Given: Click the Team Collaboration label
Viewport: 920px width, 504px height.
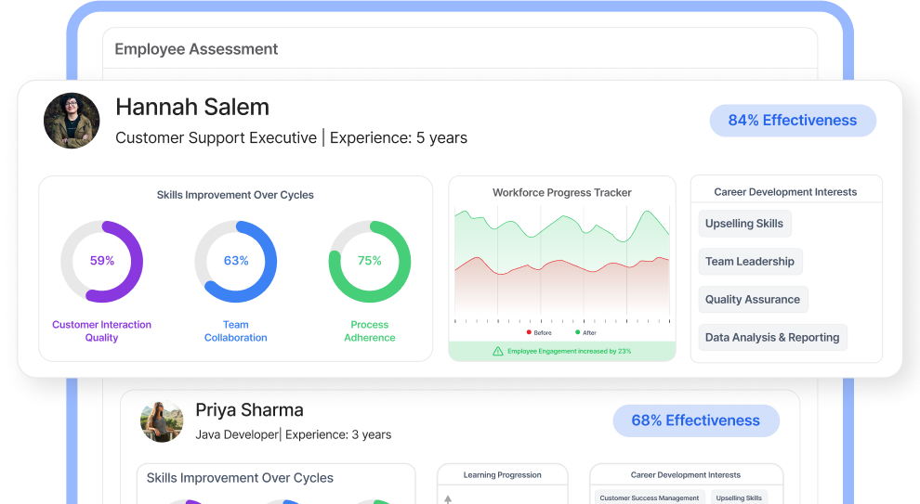Looking at the screenshot, I should pos(236,331).
